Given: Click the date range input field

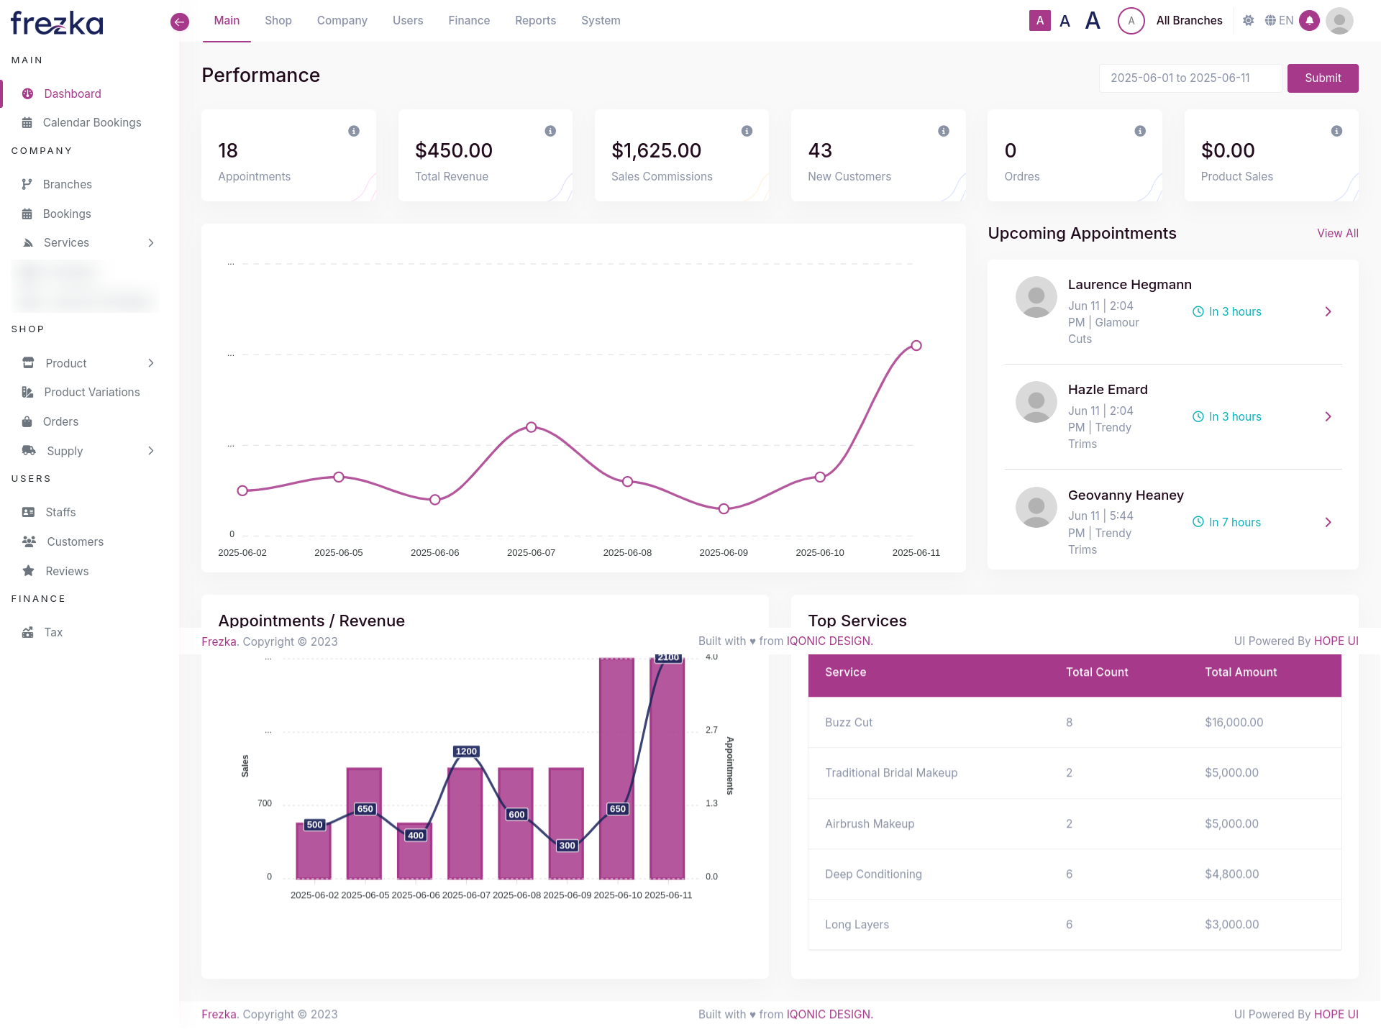Looking at the screenshot, I should click(1190, 78).
